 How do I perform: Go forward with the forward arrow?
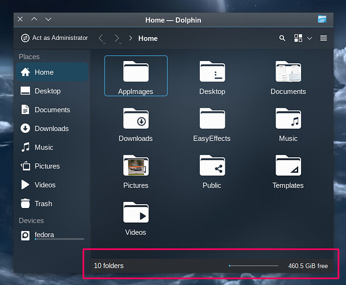(117, 38)
